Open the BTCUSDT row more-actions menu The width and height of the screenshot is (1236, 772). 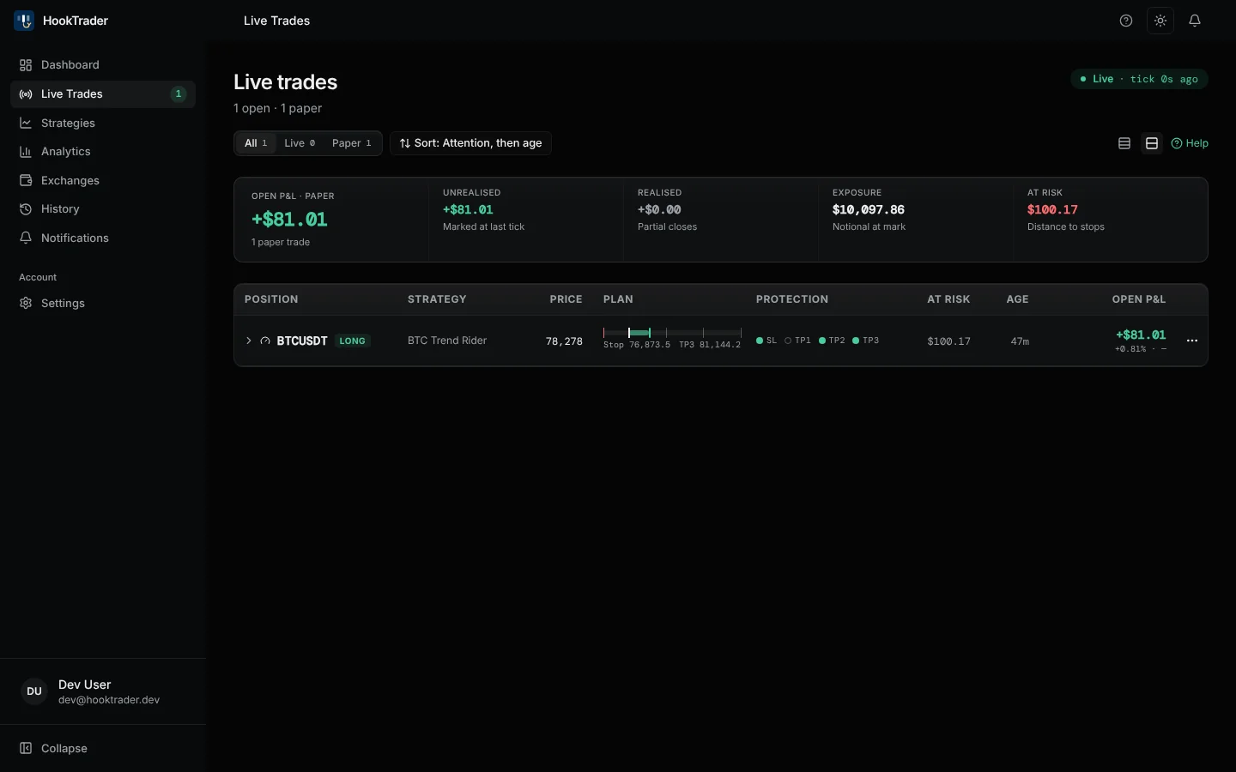point(1192,341)
